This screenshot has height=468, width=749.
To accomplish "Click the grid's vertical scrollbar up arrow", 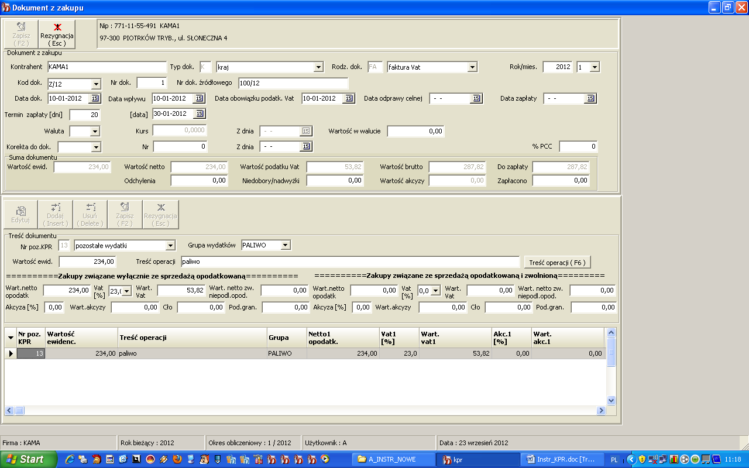I will pos(611,333).
